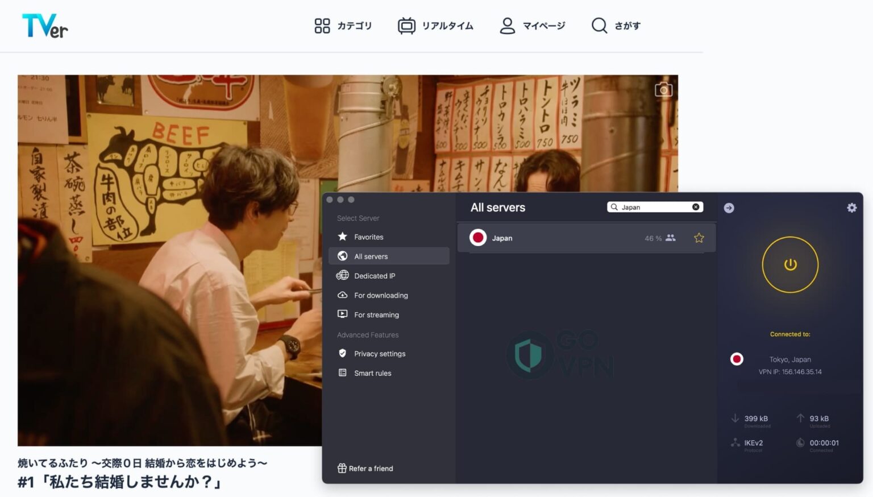Switch to リアルタイム section

[435, 25]
